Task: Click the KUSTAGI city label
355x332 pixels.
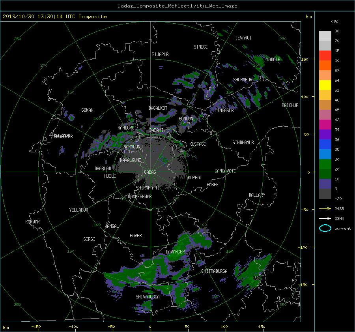Action: [x=198, y=144]
